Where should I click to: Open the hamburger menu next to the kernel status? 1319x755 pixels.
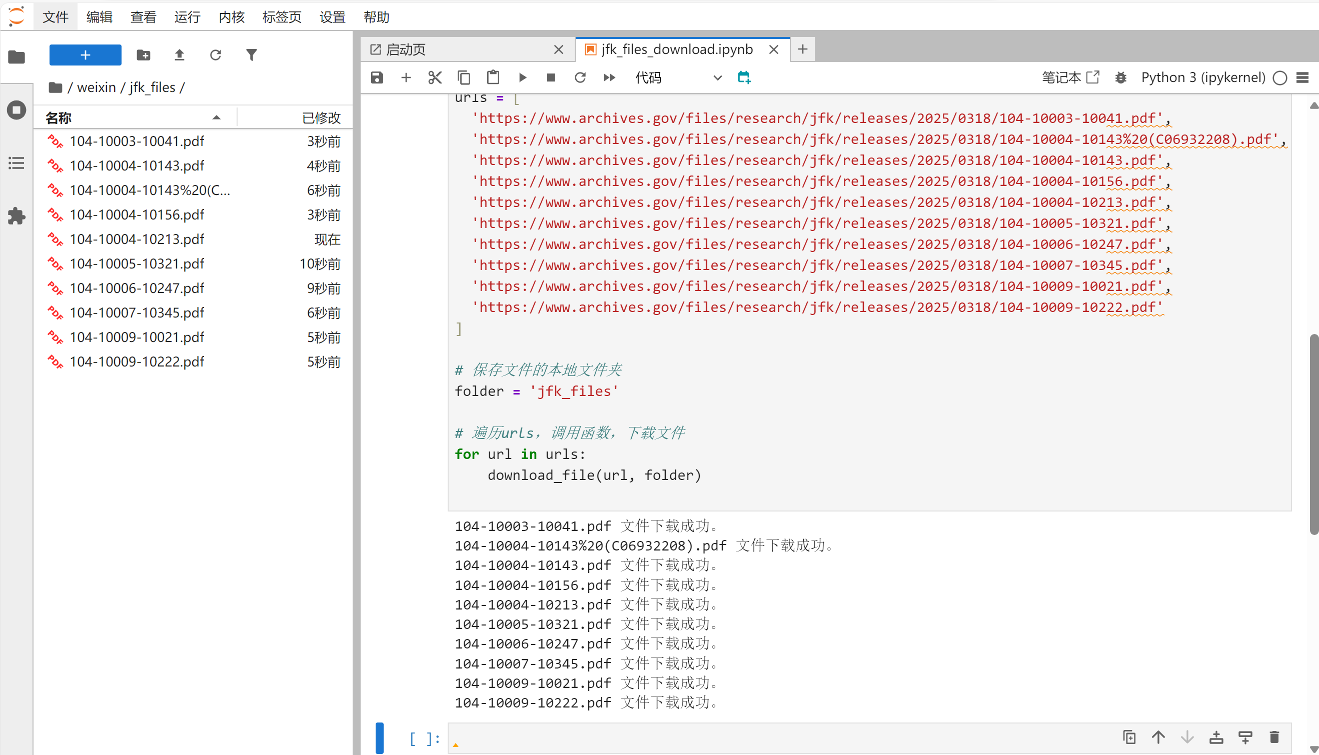(x=1302, y=78)
